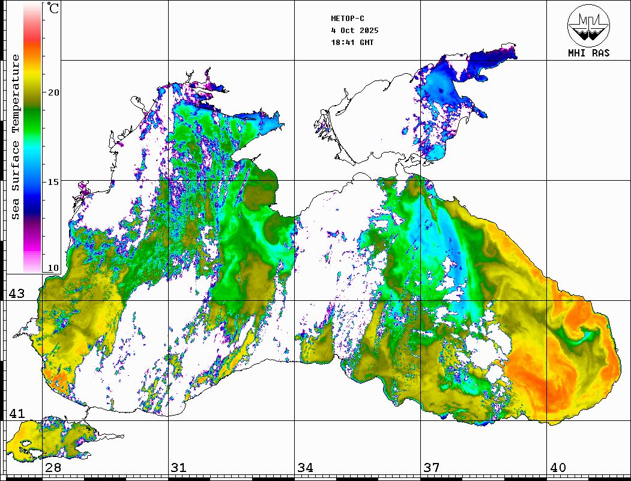Click the longitude 28 label

53,468
